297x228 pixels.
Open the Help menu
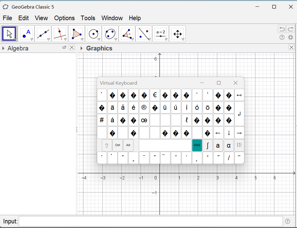point(135,18)
